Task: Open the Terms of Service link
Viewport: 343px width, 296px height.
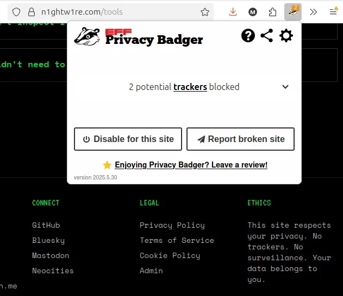Action: pos(177,240)
